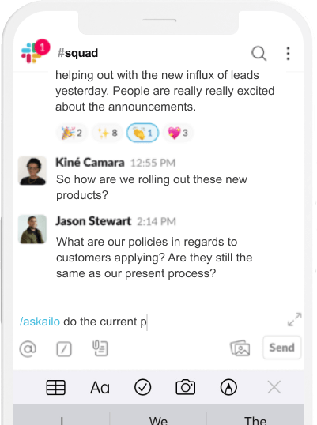Tap the checkmark checklist icon
The height and width of the screenshot is (425, 317).
pos(142,387)
